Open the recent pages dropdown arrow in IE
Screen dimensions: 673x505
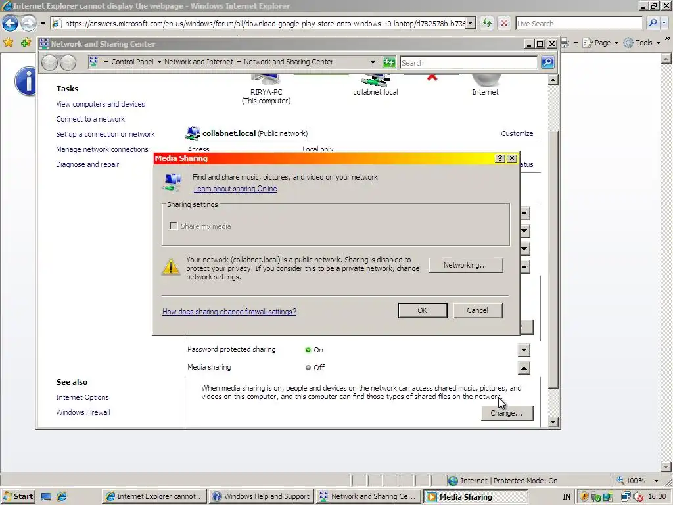tap(43, 24)
